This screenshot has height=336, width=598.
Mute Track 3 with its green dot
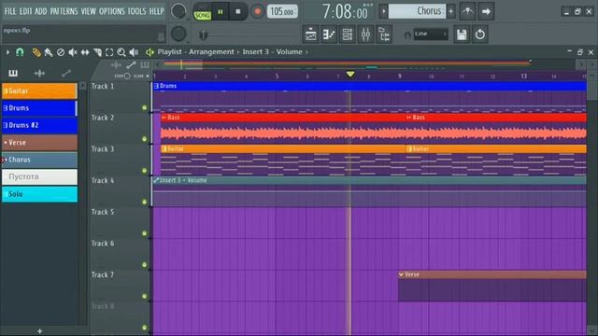(144, 171)
